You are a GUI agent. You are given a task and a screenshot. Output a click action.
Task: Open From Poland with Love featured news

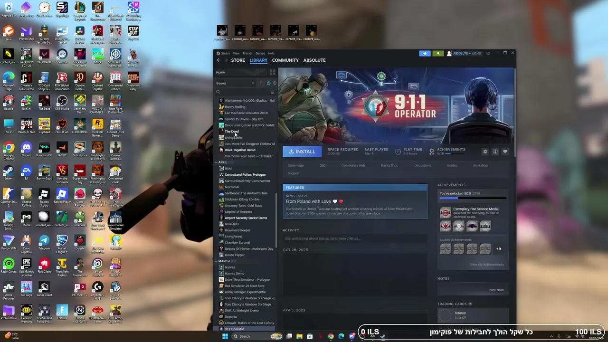[355, 201]
